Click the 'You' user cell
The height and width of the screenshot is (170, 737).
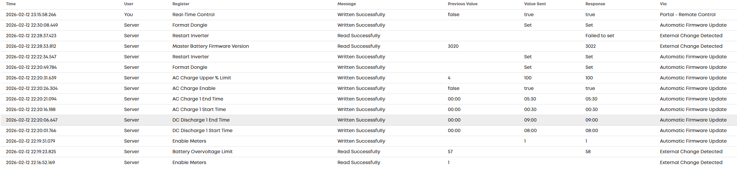click(128, 14)
